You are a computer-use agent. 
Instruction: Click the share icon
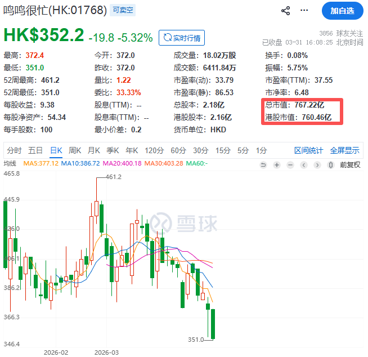point(285,11)
